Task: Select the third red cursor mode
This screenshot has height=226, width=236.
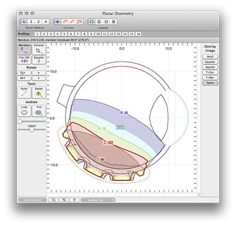Action: [72, 22]
